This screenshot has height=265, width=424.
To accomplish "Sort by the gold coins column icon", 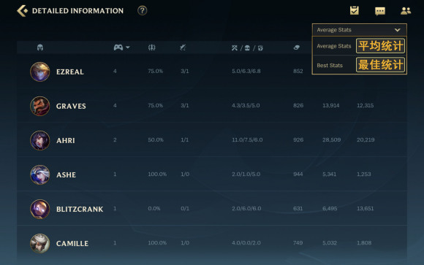I will click(x=297, y=47).
